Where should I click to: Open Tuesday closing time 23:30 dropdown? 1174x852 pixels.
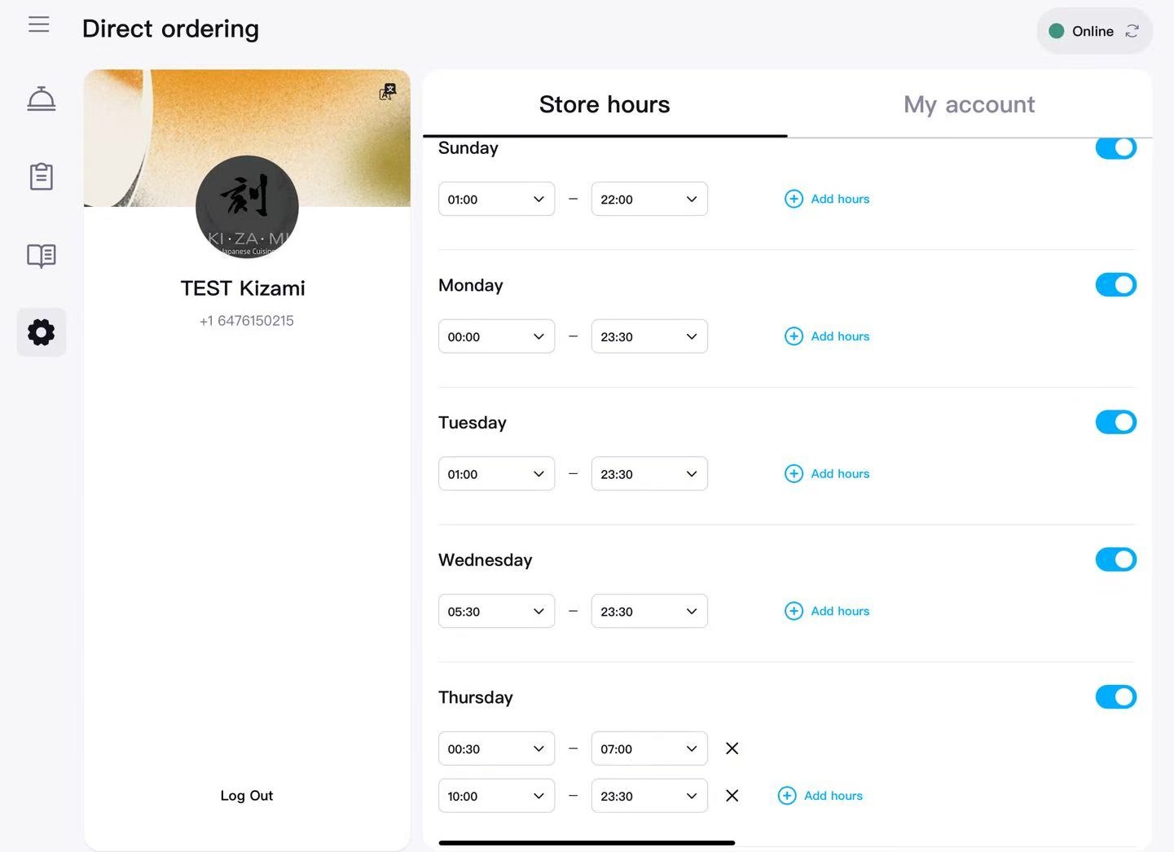(x=649, y=473)
